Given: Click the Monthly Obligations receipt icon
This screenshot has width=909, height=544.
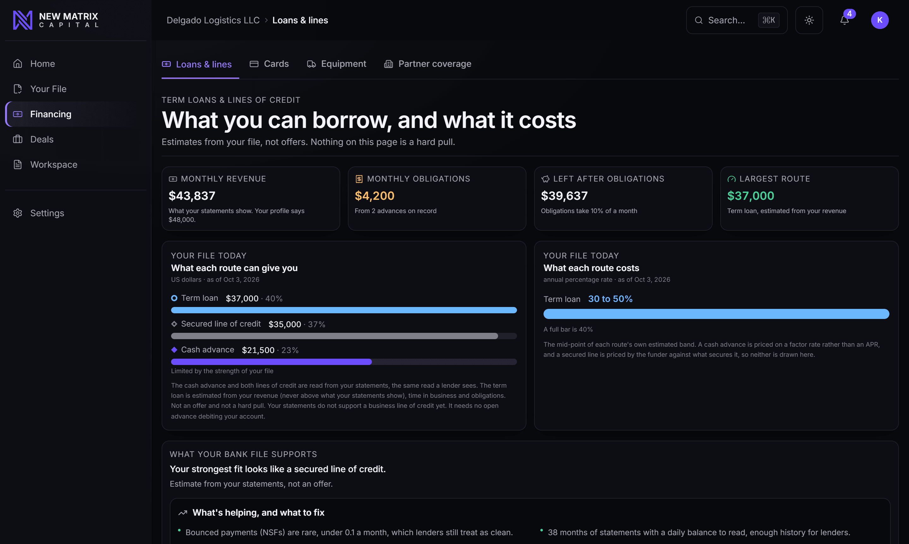Looking at the screenshot, I should coord(359,179).
